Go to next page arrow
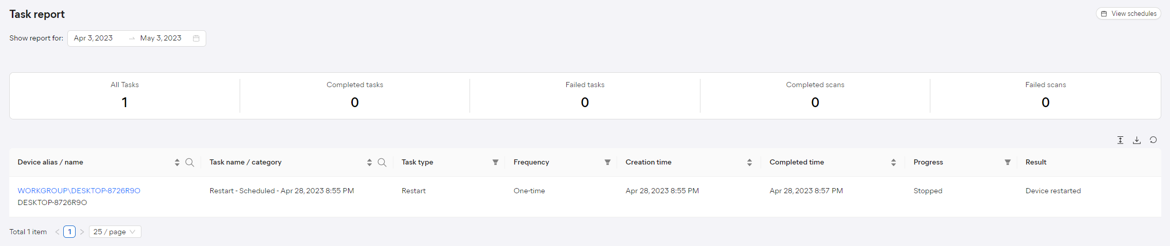 82,232
